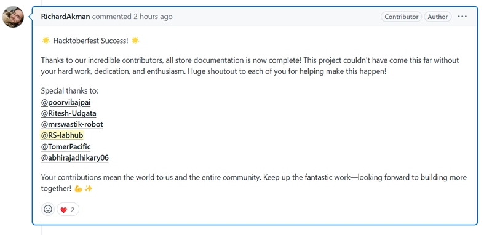Click the Author badge label
This screenshot has width=492, height=235.
pos(438,17)
